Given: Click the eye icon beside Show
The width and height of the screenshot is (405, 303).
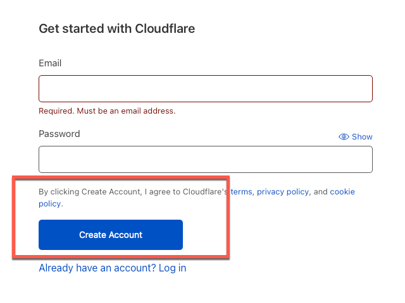Looking at the screenshot, I should pyautogui.click(x=344, y=136).
